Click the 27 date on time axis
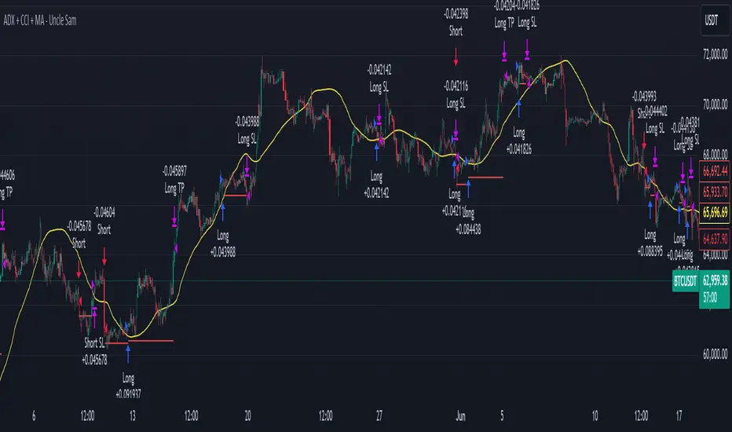The height and width of the screenshot is (432, 732). 379,415
